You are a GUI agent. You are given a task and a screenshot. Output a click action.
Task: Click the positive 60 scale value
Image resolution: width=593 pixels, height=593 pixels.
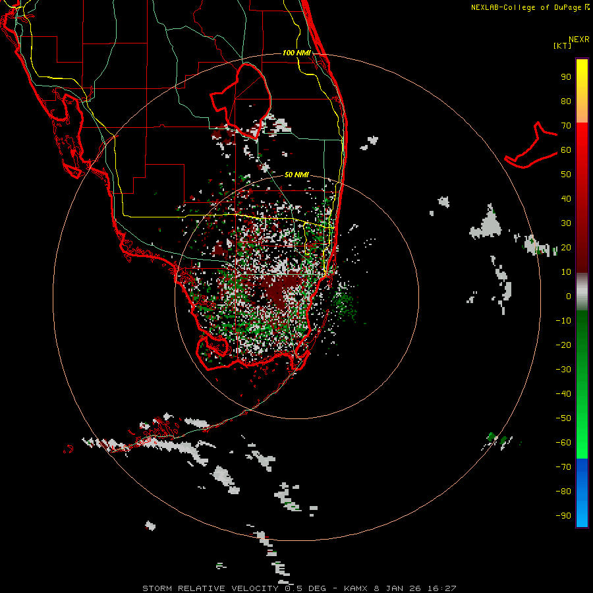[x=566, y=150]
